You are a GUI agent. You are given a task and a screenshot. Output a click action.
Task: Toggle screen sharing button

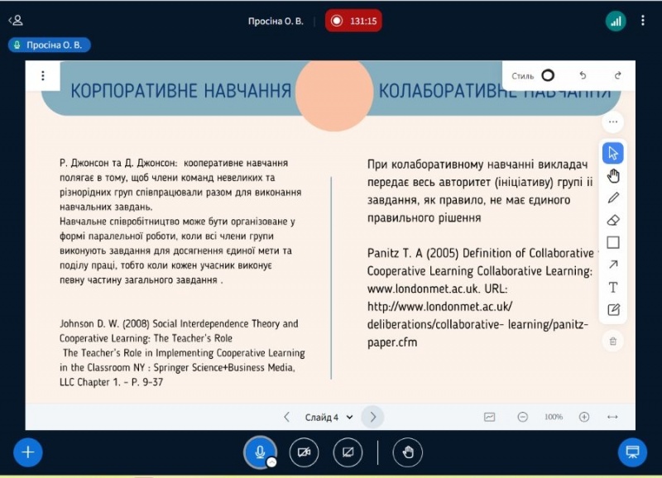tap(348, 452)
